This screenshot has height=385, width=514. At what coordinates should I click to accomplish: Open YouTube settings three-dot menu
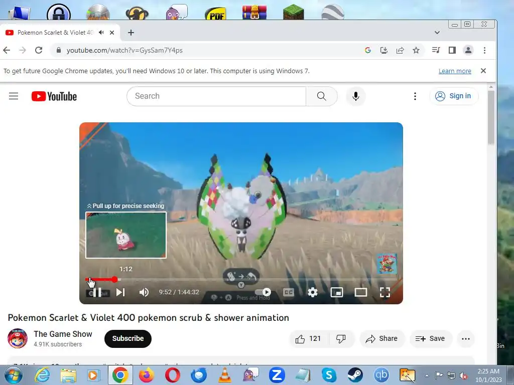pyautogui.click(x=415, y=96)
